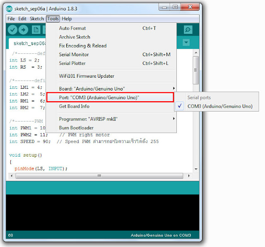Click the 'void setup()' line
Screen dimensions: 265x247
(x=26, y=155)
